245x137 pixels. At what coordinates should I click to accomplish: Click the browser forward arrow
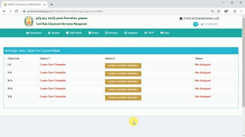[x=10, y=11]
